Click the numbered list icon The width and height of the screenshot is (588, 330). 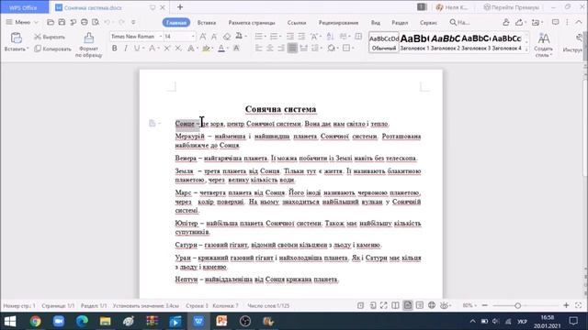[x=274, y=37]
